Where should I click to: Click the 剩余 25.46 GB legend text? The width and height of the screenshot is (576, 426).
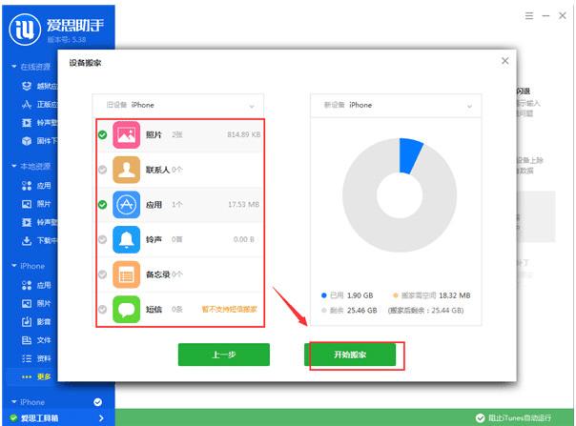point(354,311)
